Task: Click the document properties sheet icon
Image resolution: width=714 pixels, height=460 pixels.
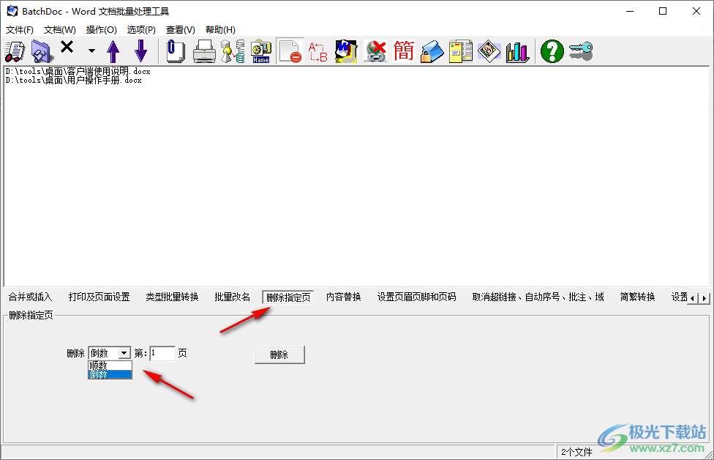Action: tap(460, 51)
